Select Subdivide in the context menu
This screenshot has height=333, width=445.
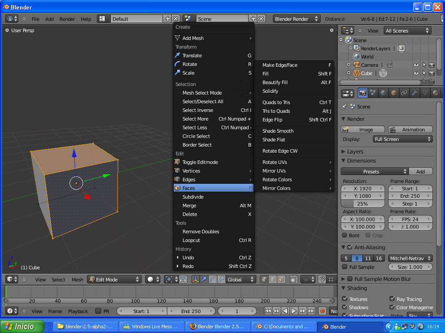pyautogui.click(x=213, y=197)
